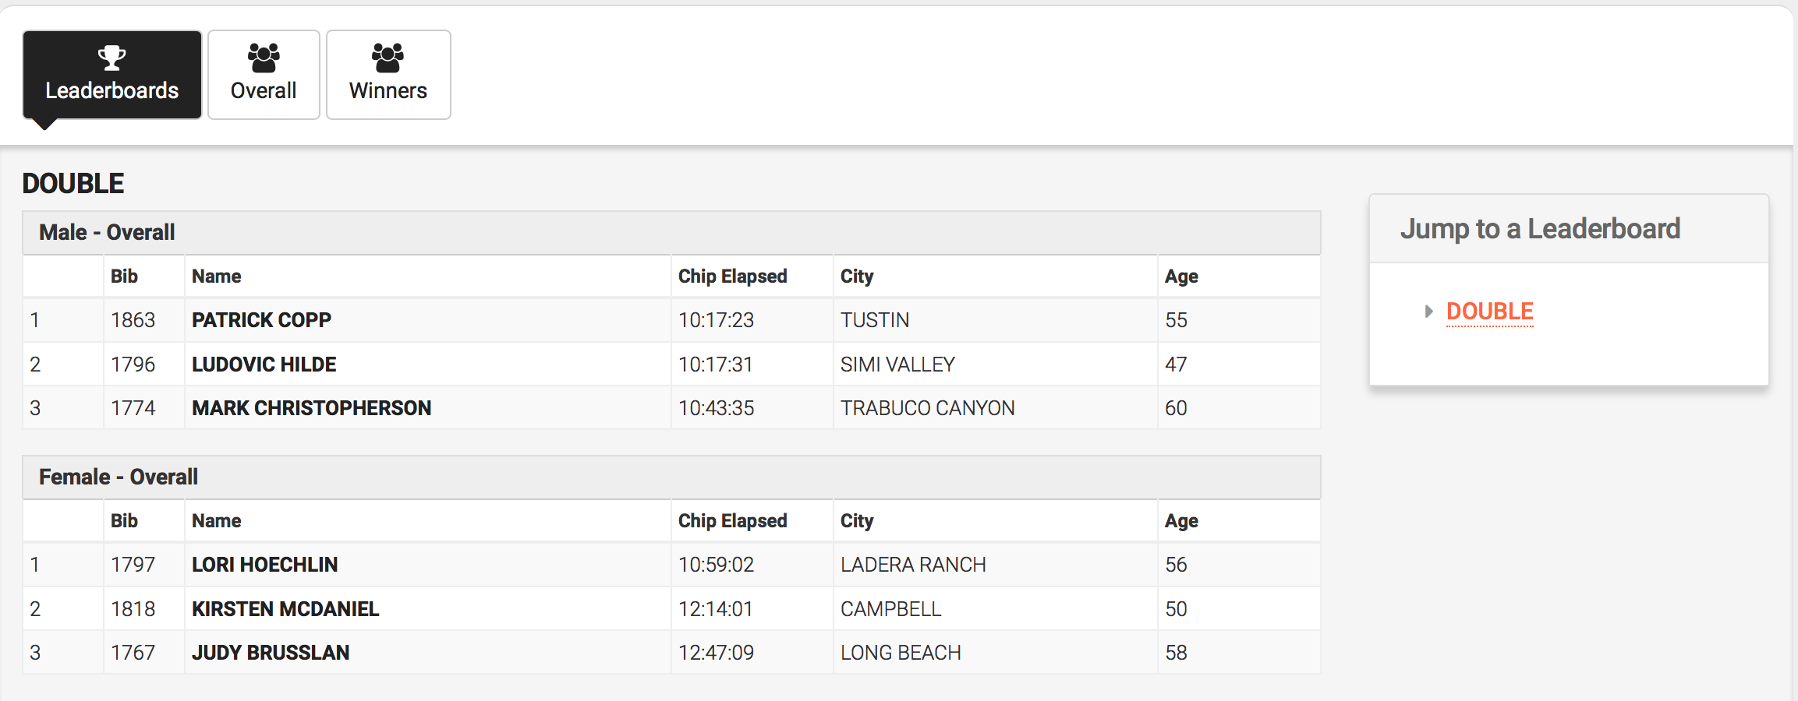
Task: Click Chip Elapsed header in the male table
Action: 732,277
